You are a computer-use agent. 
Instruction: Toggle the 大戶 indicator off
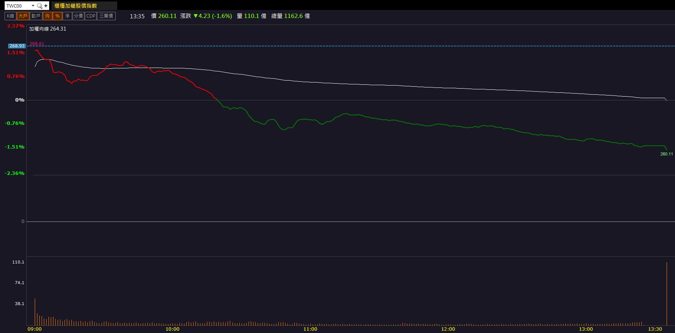coord(23,16)
